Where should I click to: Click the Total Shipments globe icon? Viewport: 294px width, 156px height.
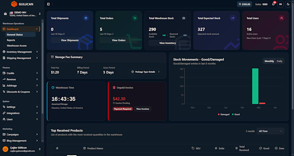86,18
